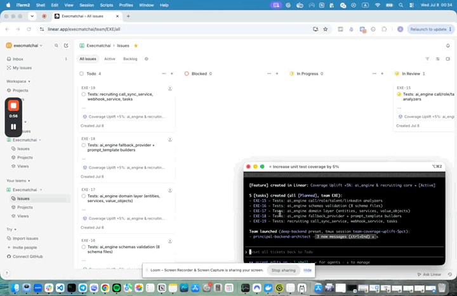457x296 pixels.
Task: Switch to the Active tab
Action: click(110, 59)
